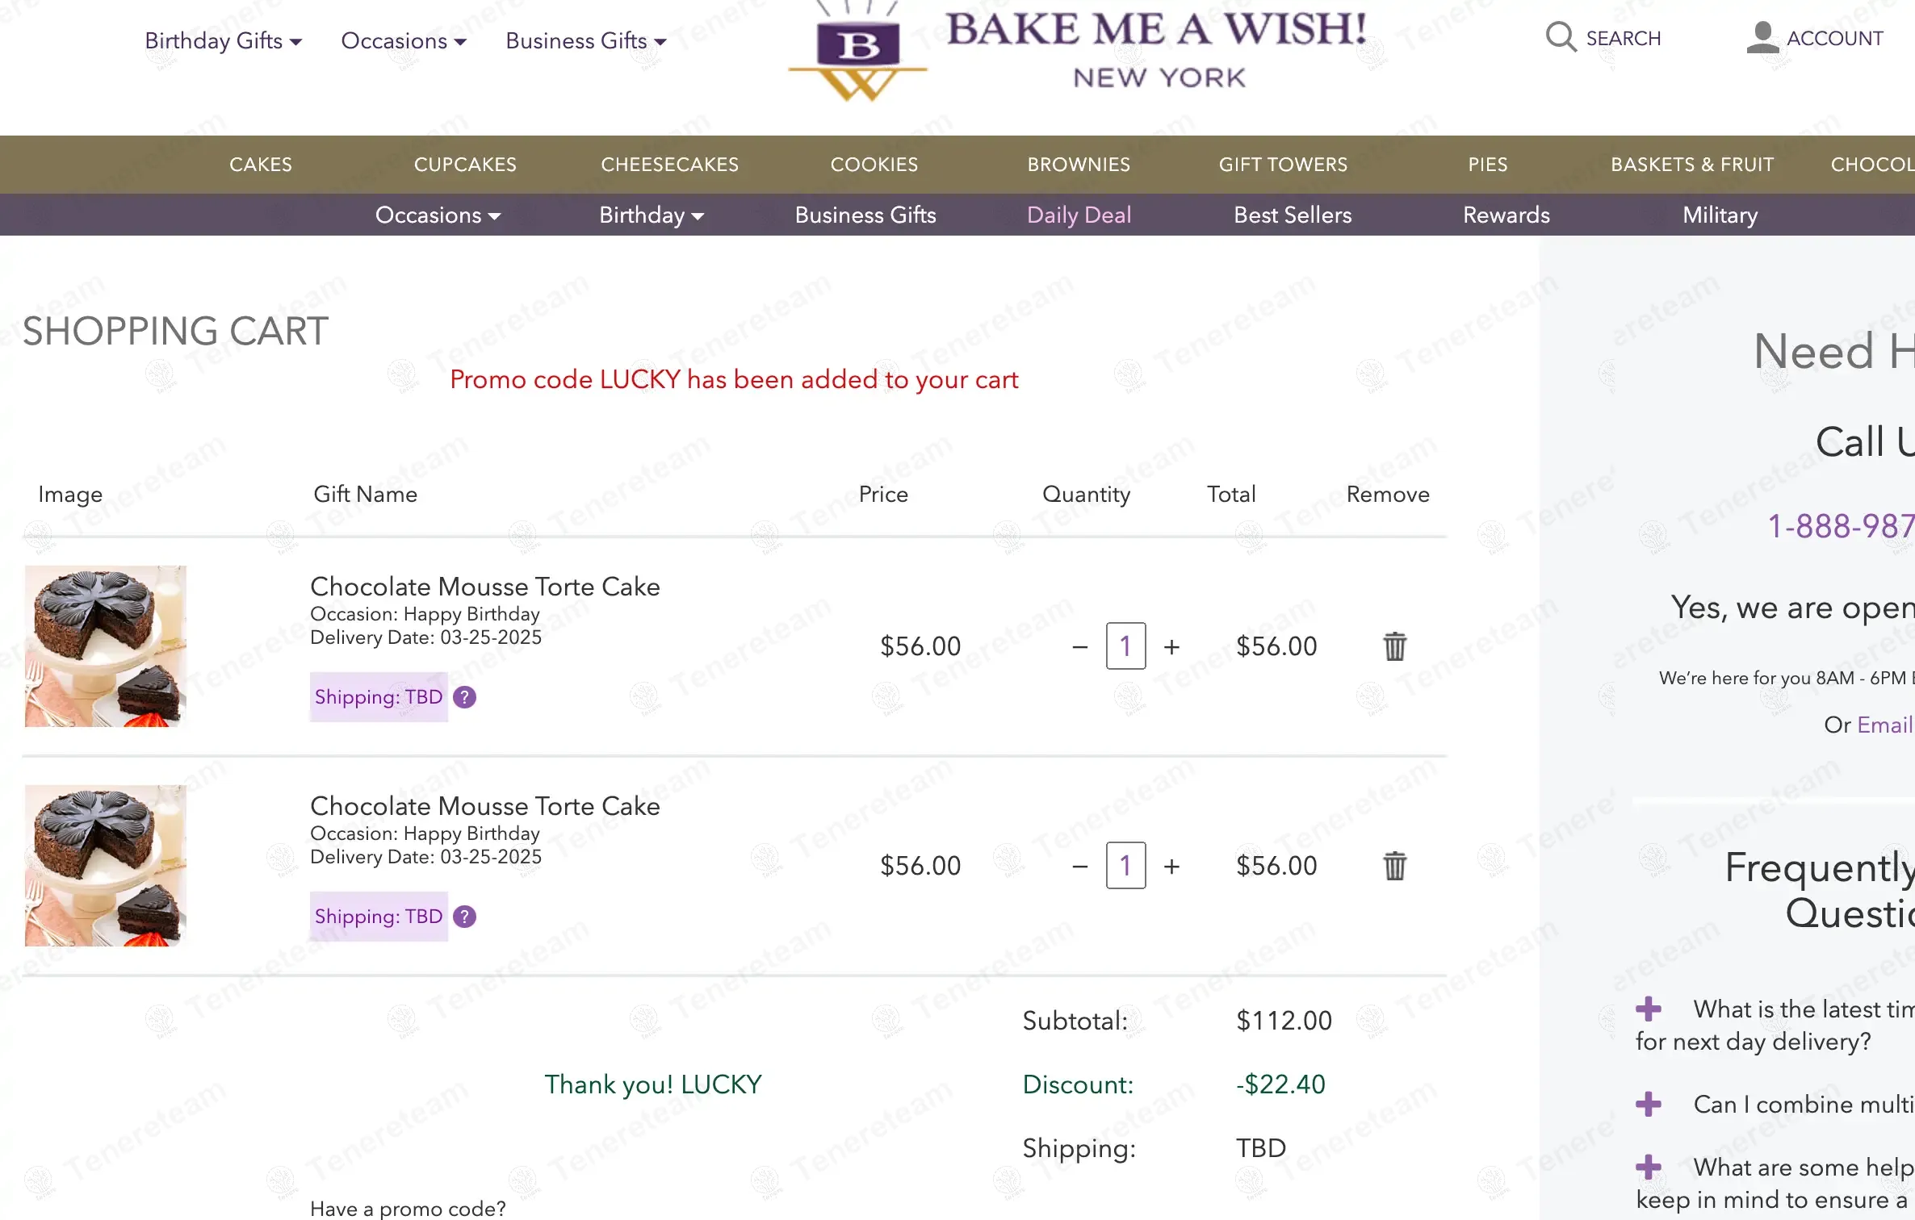Open the Birthday Gifts dropdown at top
1915x1220 pixels.
223,40
